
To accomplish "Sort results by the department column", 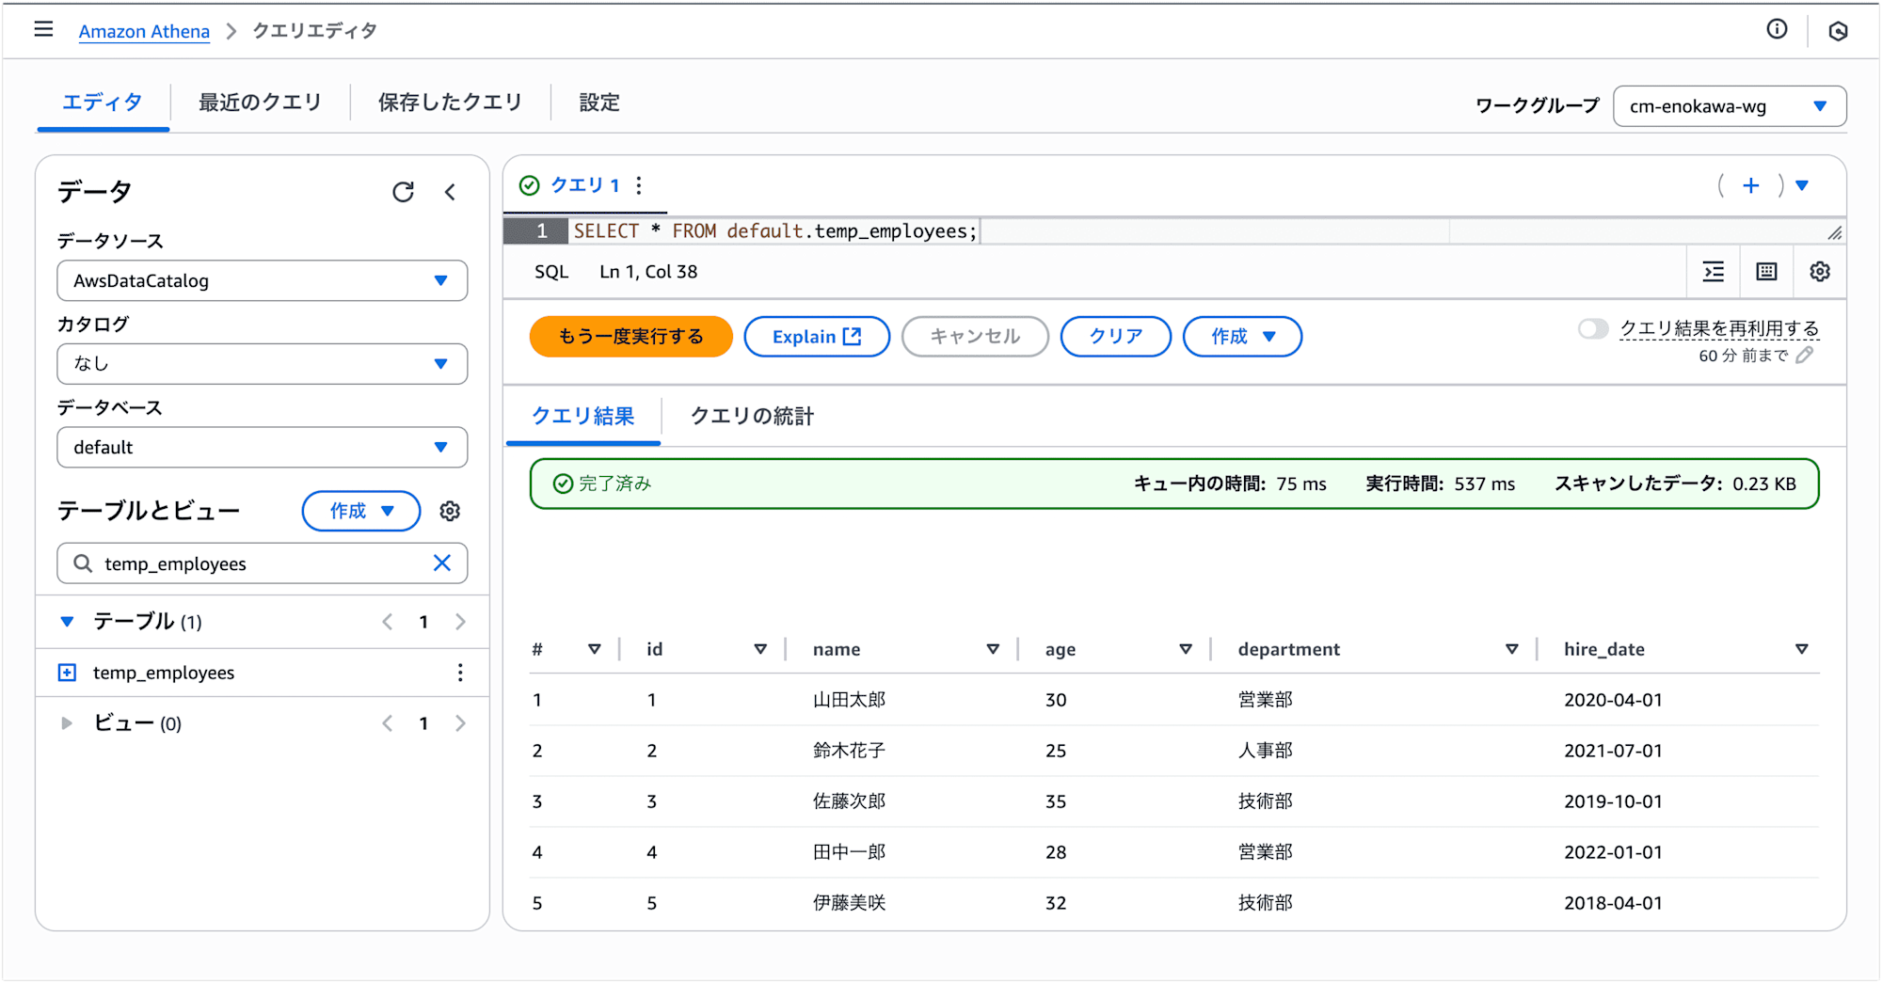I will click(1512, 649).
